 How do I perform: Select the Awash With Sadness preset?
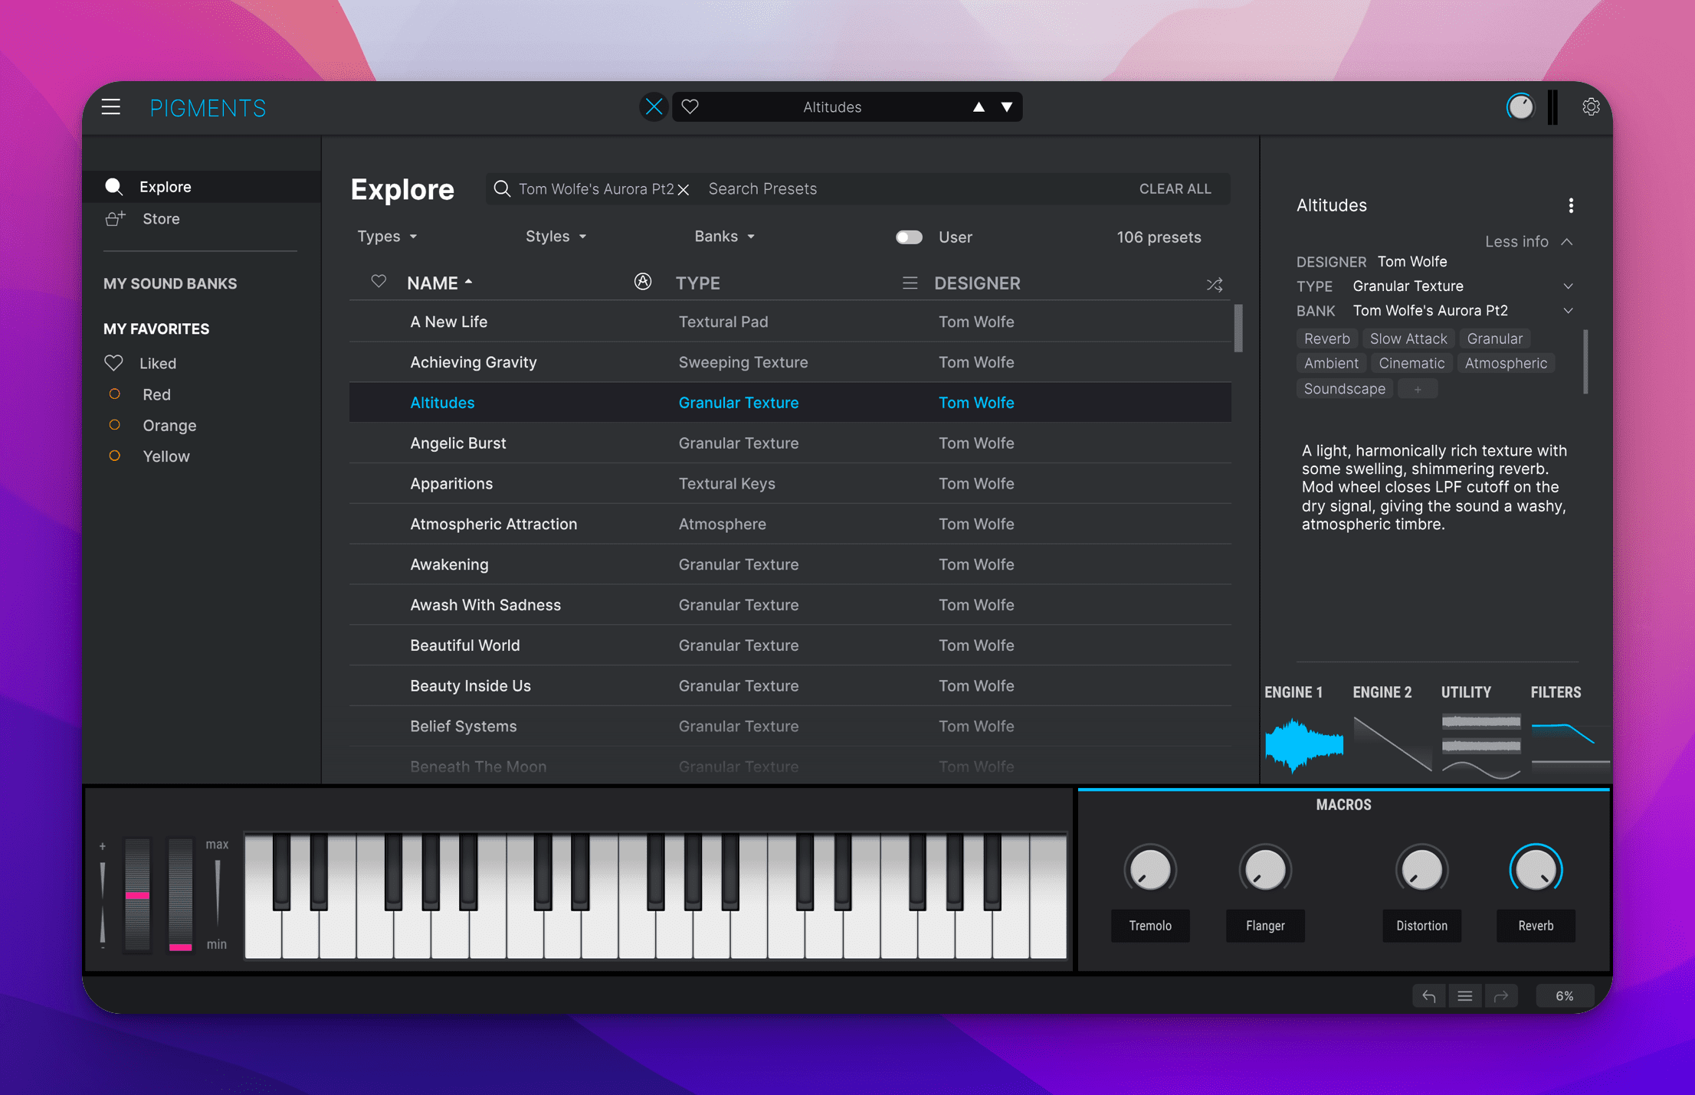pos(790,605)
